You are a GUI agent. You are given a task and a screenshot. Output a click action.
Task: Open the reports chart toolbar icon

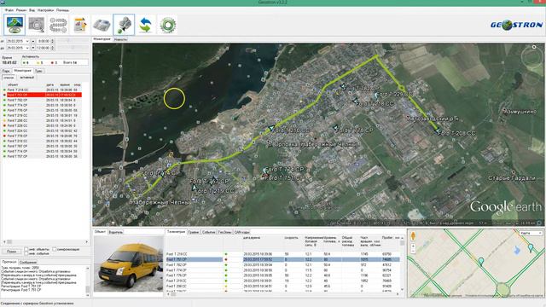pos(80,25)
